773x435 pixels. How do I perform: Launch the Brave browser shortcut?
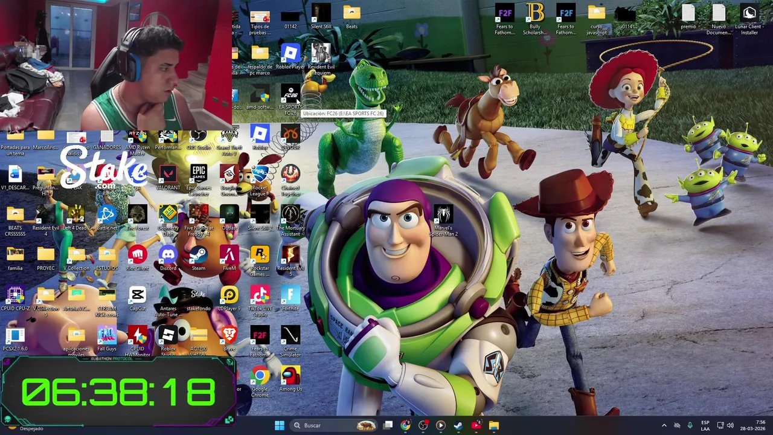pos(229,339)
